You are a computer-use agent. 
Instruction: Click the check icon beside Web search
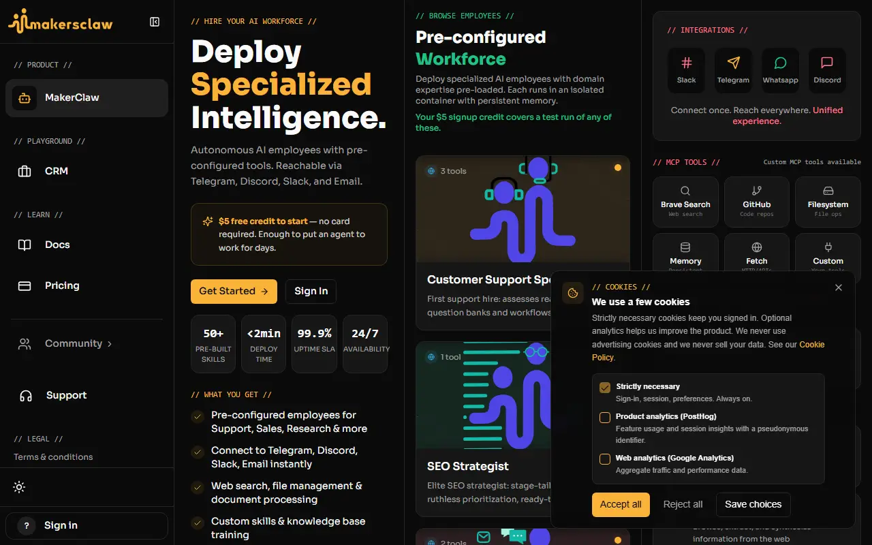coord(198,487)
